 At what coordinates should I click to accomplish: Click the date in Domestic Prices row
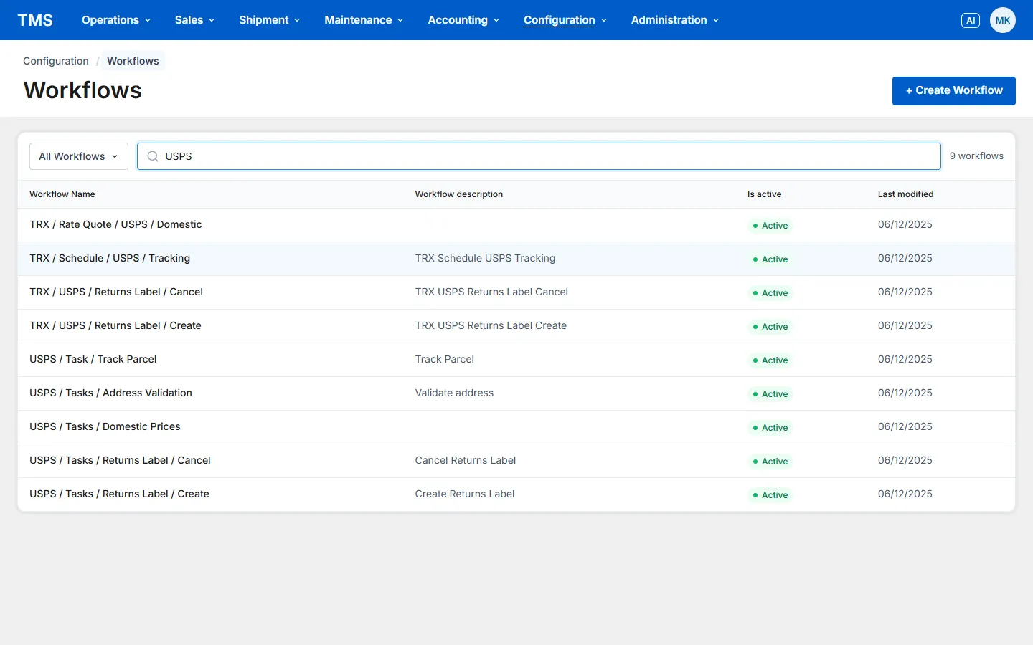coord(905,426)
